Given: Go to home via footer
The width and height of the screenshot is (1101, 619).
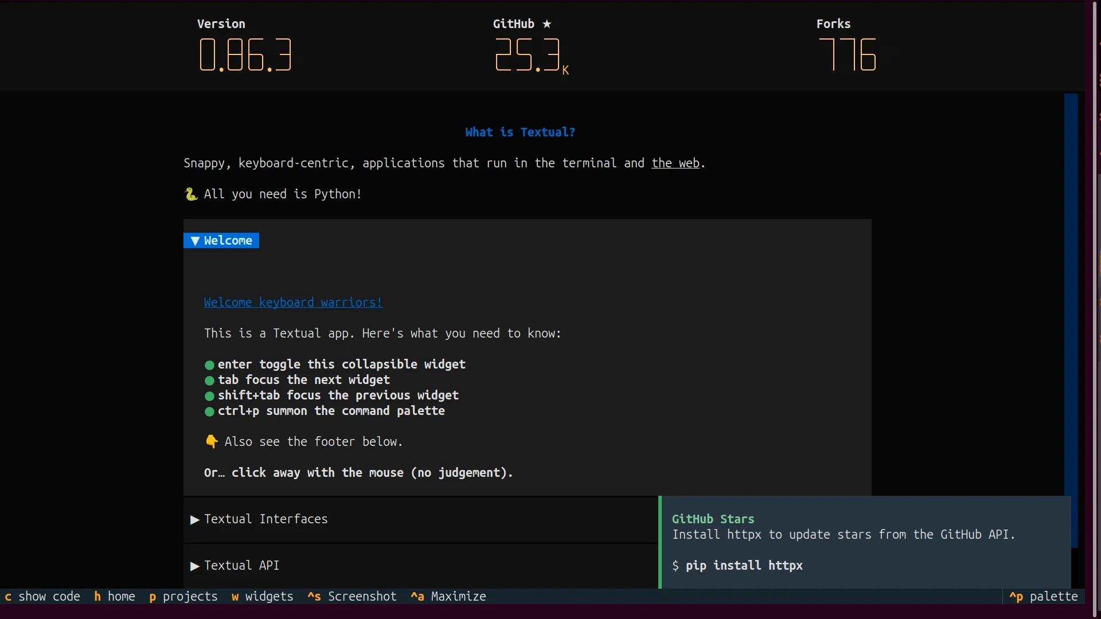Looking at the screenshot, I should 115,597.
